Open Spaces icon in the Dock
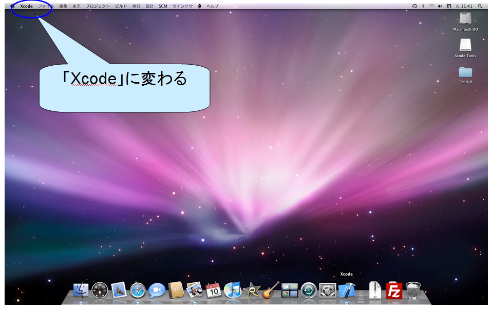The height and width of the screenshot is (309, 491). click(x=290, y=291)
